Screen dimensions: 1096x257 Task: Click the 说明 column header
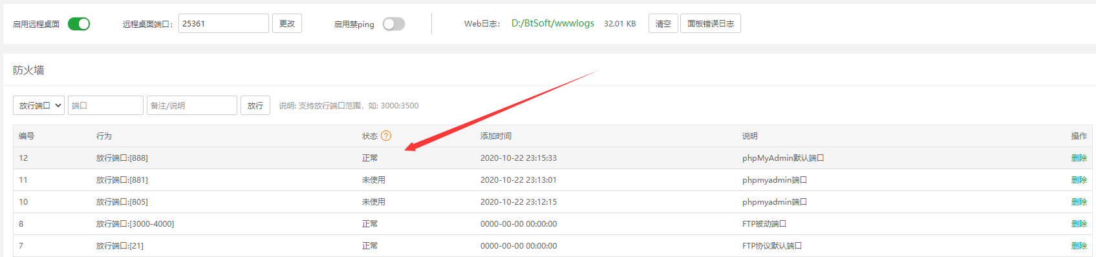click(750, 136)
